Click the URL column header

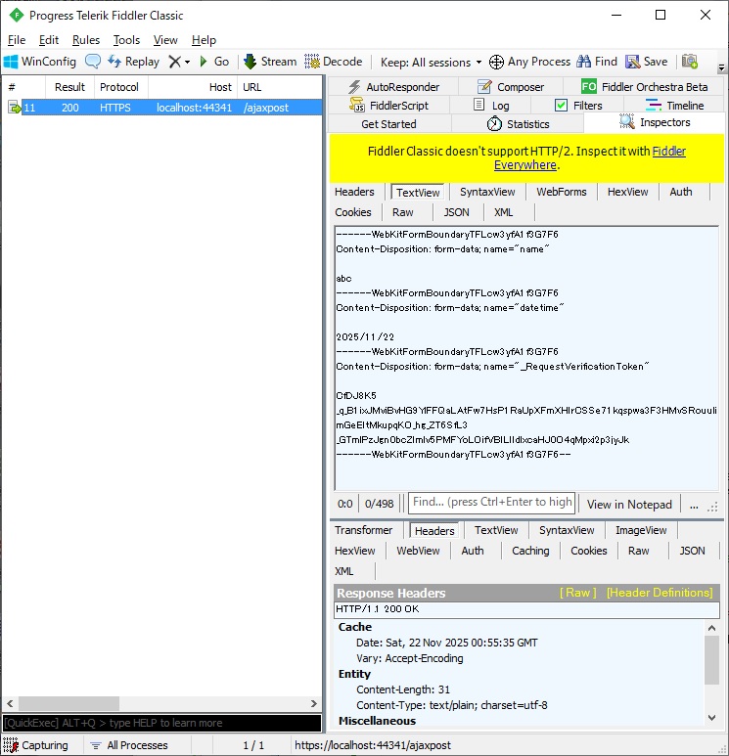(x=279, y=87)
